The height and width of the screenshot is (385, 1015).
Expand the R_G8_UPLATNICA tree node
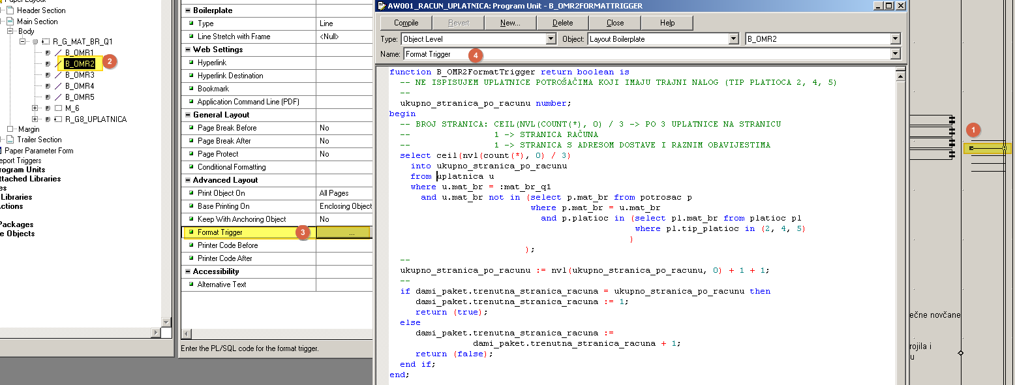pyautogui.click(x=35, y=119)
